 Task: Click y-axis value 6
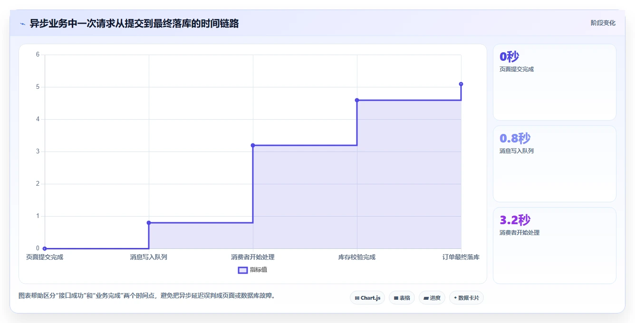coord(38,55)
